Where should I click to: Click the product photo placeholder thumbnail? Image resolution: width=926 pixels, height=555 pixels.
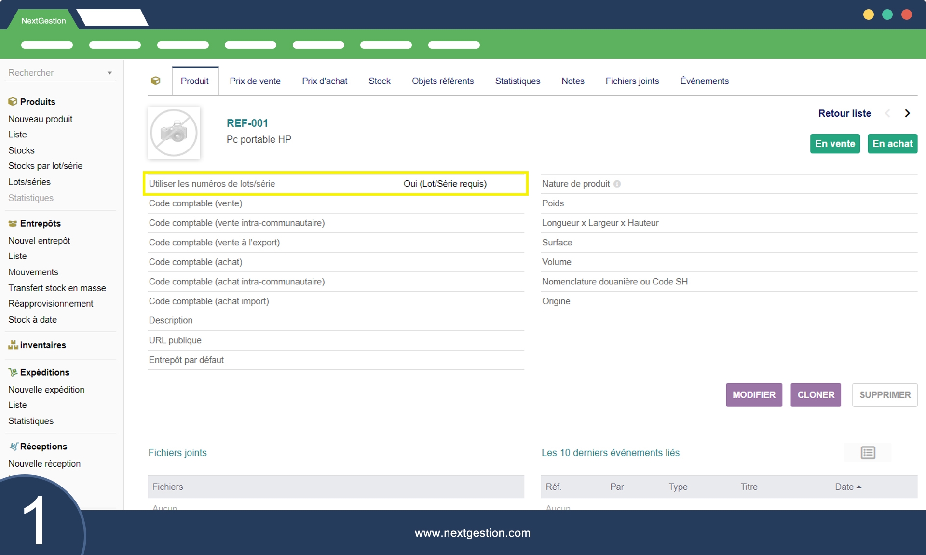[174, 133]
